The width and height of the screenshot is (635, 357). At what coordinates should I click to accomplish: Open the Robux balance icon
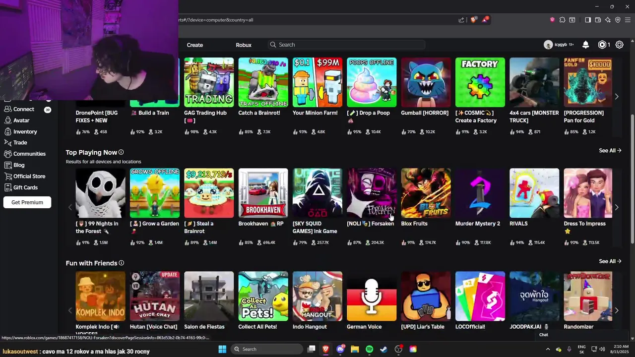602,45
